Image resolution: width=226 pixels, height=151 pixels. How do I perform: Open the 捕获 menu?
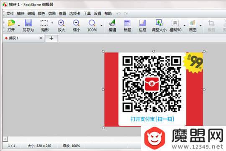[21, 13]
